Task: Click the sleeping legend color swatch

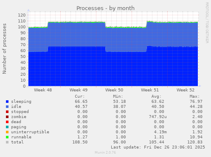Action: tap(7, 102)
